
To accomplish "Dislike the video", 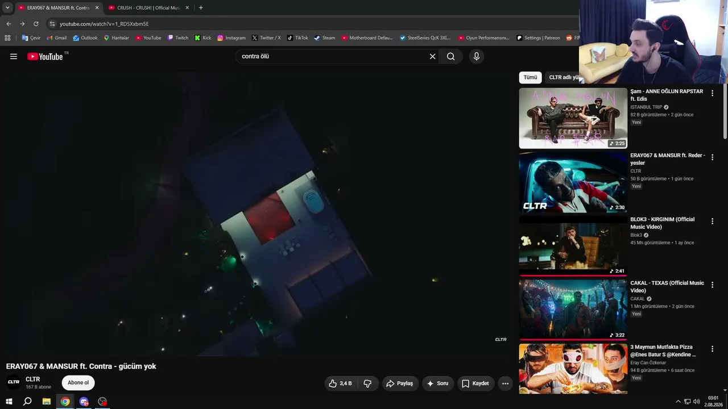I will pyautogui.click(x=367, y=383).
